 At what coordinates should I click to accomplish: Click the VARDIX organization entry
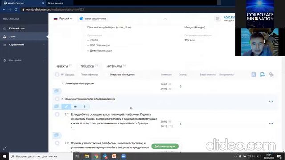coord(94,40)
